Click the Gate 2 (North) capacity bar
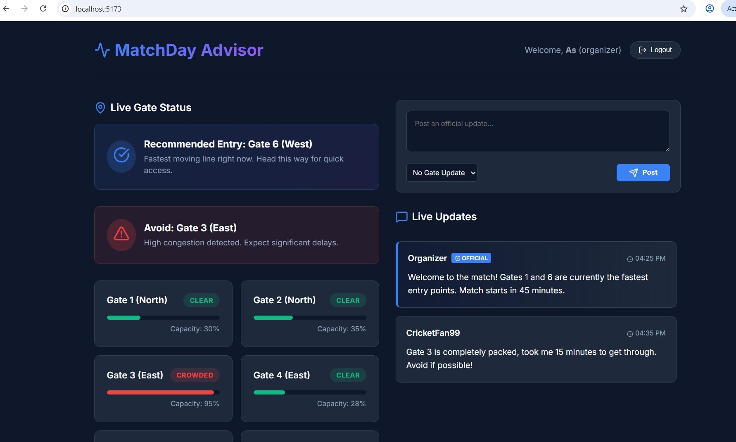 310,318
